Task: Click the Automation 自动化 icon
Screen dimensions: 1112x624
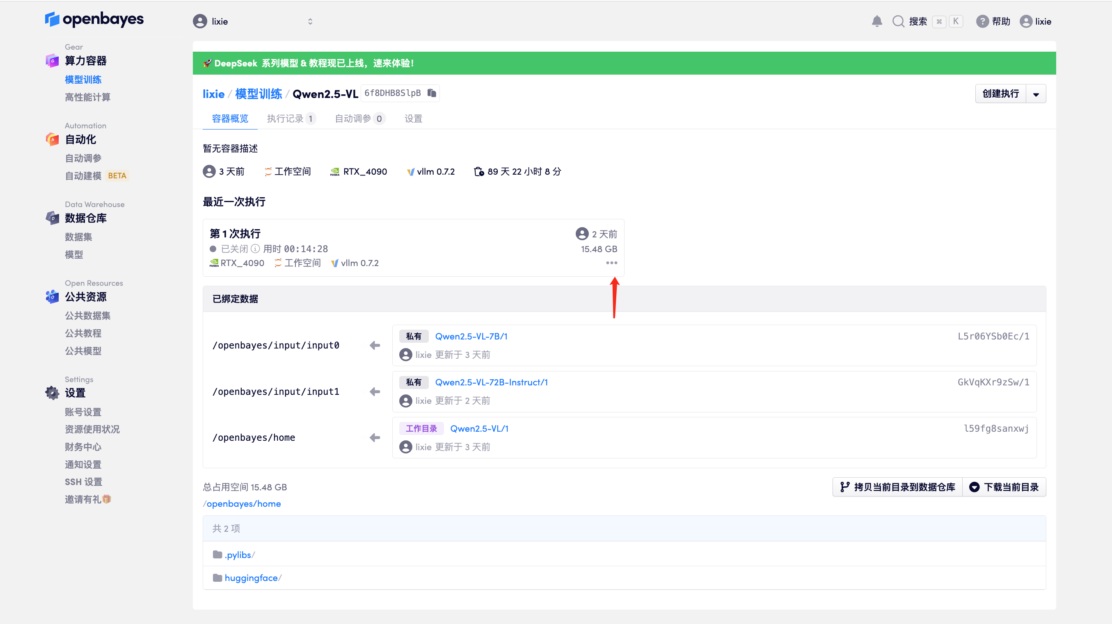Action: pos(52,139)
